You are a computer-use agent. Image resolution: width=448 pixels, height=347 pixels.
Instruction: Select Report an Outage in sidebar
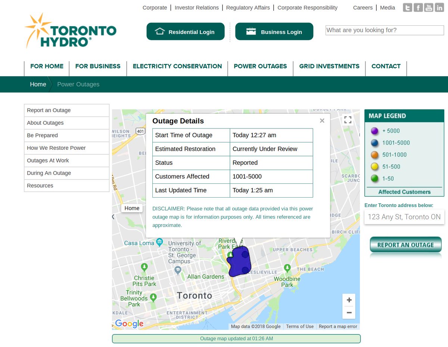pyautogui.click(x=67, y=110)
